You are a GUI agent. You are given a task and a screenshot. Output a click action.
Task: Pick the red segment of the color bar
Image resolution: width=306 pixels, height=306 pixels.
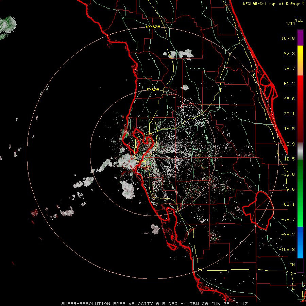click(x=300, y=109)
